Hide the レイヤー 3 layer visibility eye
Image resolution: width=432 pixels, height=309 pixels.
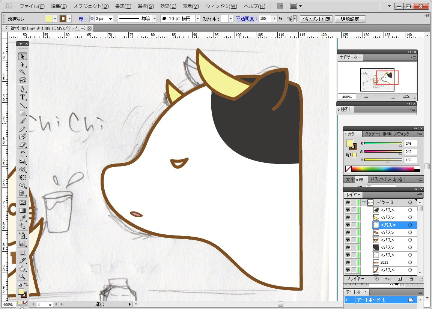348,202
